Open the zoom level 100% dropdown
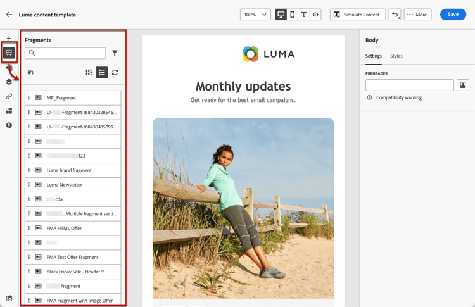Image resolution: width=475 pixels, height=307 pixels. tap(255, 15)
